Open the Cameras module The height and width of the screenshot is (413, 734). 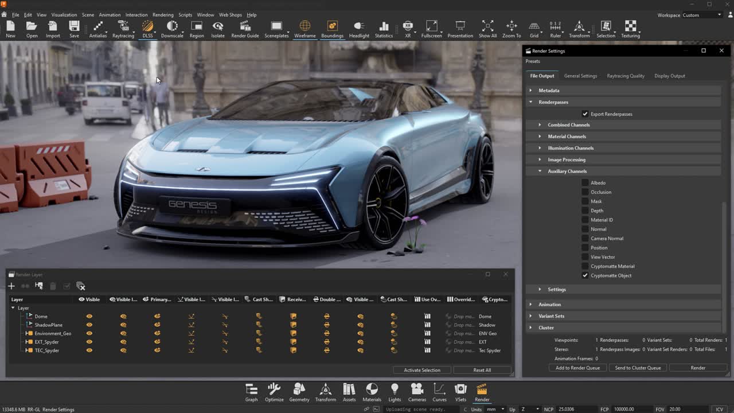tap(417, 392)
